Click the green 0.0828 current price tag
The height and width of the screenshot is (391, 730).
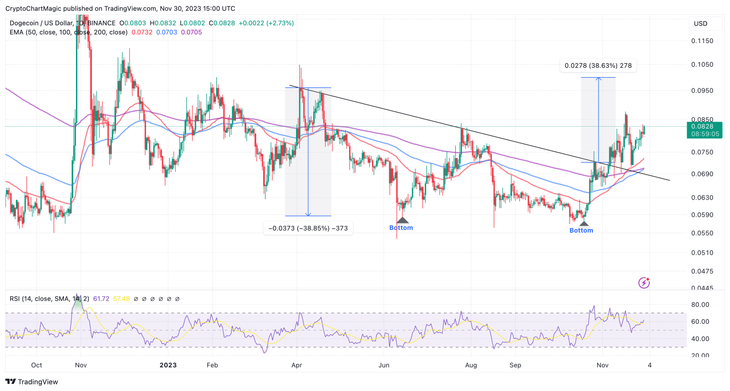tap(704, 130)
